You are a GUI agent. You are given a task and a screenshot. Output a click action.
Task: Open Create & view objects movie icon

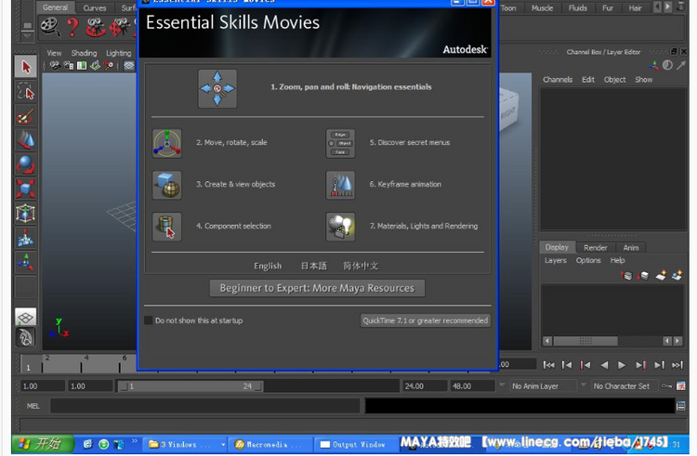(166, 185)
